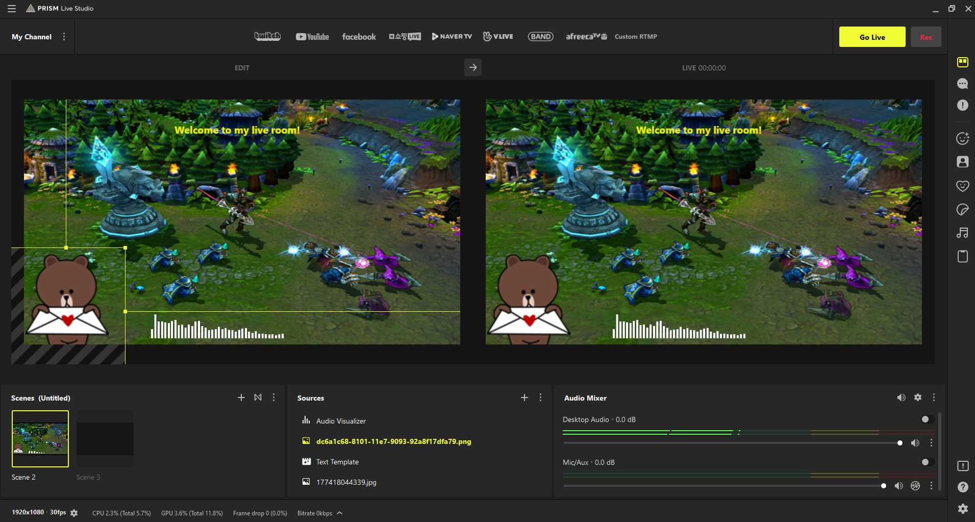975x522 pixels.
Task: Click the help question mark icon
Action: pos(963,487)
